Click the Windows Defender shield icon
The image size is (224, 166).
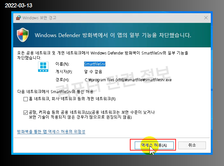coord(23,35)
